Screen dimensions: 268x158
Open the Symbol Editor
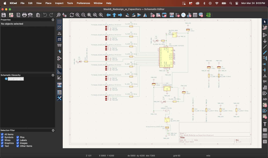pyautogui.click(x=152, y=15)
